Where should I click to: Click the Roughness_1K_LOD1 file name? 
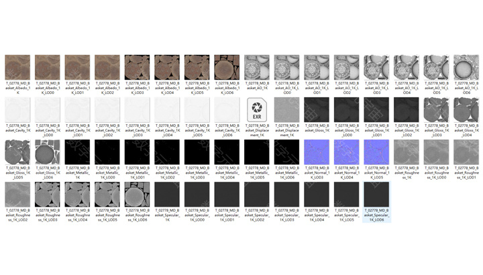tap(466, 173)
